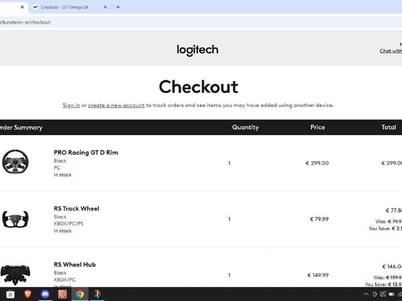Close the first browser tab
The height and width of the screenshot is (301, 402).
(x=22, y=7)
